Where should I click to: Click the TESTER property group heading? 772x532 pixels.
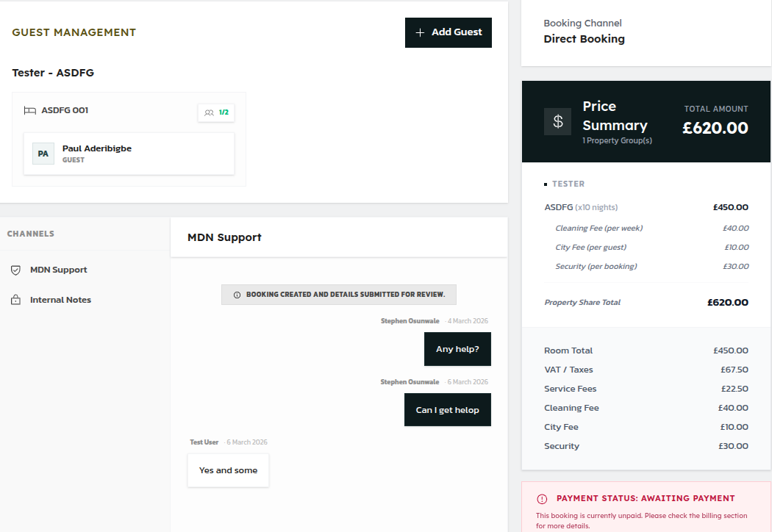(568, 184)
